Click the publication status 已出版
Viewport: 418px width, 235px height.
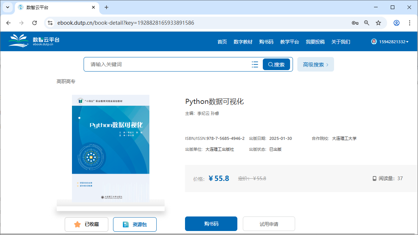[276, 150]
